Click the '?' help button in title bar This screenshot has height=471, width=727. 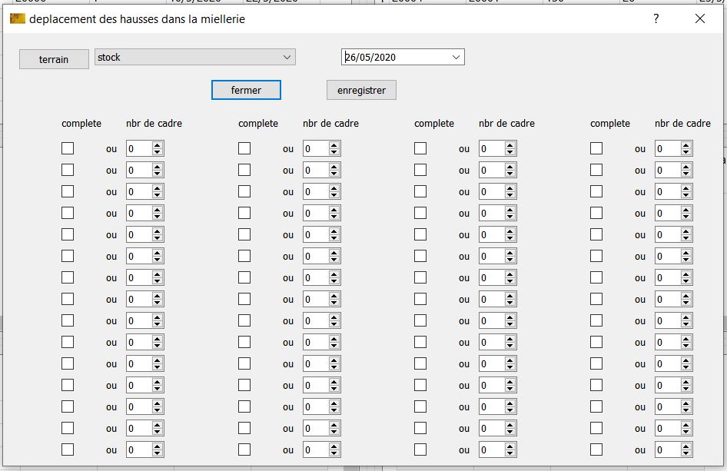pos(656,19)
